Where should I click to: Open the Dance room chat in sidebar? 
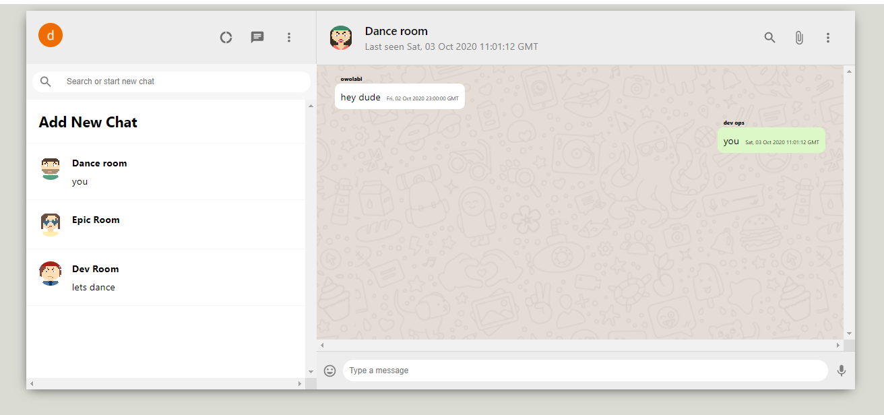coord(166,172)
